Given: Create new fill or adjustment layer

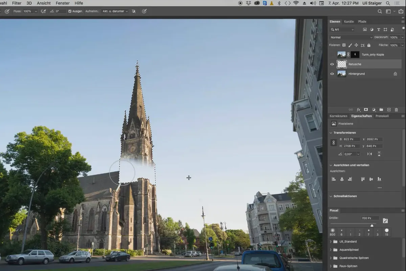Looking at the screenshot, I should tap(374, 110).
